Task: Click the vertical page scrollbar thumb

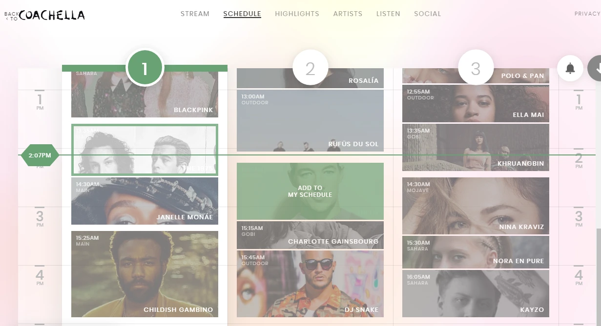Action: point(598,277)
